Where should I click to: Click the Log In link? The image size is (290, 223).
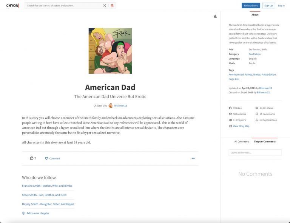click(281, 6)
